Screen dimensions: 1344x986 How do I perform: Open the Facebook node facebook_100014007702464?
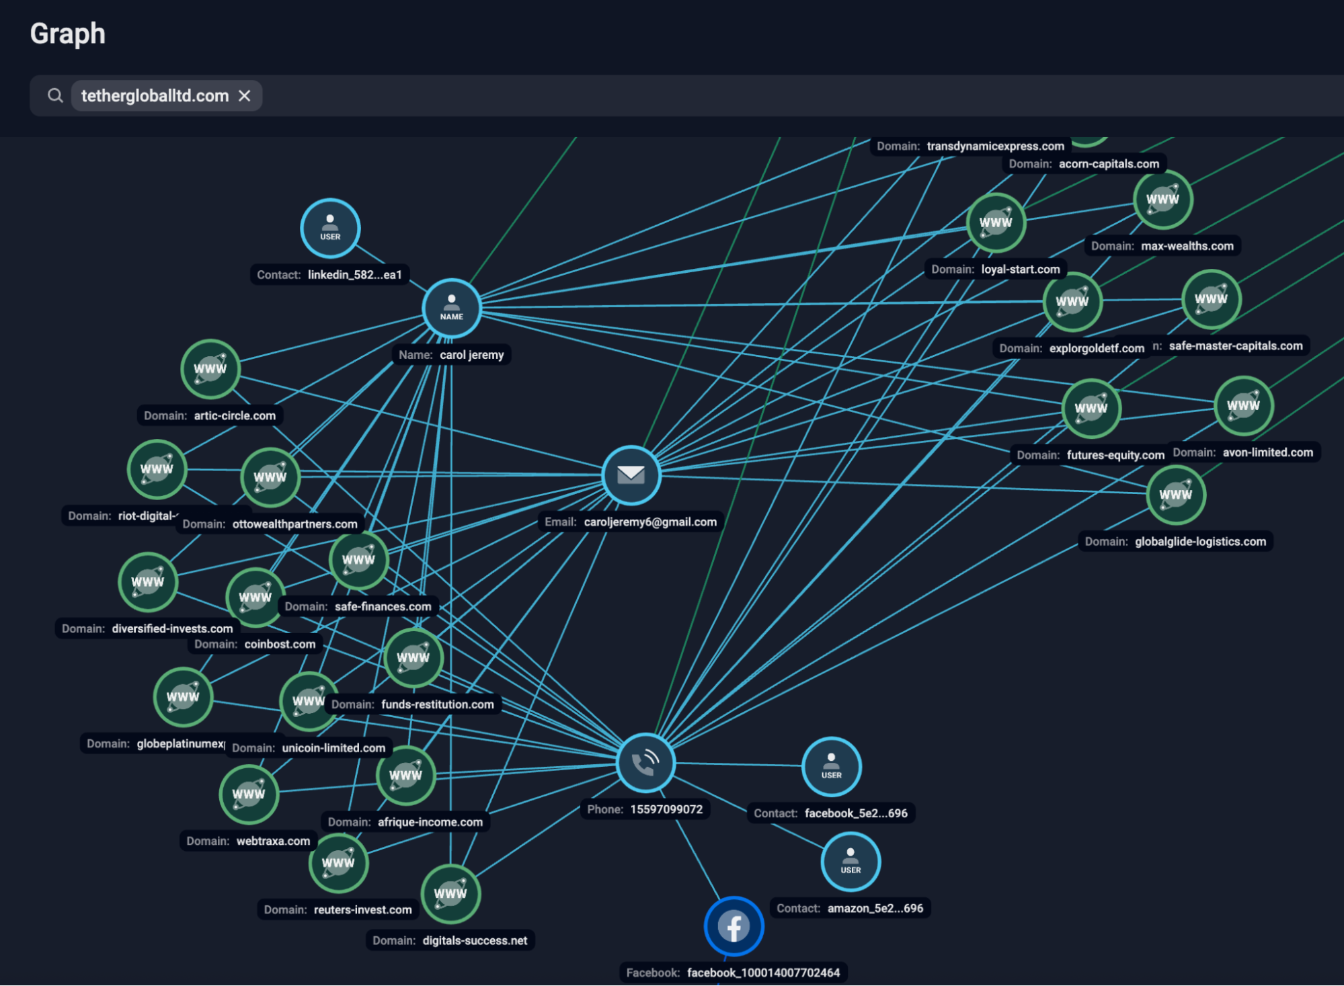click(x=734, y=926)
